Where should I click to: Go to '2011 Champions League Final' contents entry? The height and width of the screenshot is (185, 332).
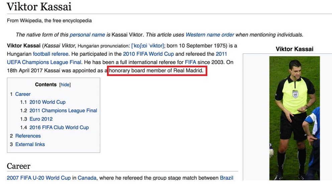pyautogui.click(x=63, y=110)
